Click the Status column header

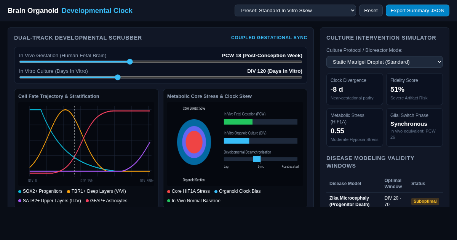point(418,184)
